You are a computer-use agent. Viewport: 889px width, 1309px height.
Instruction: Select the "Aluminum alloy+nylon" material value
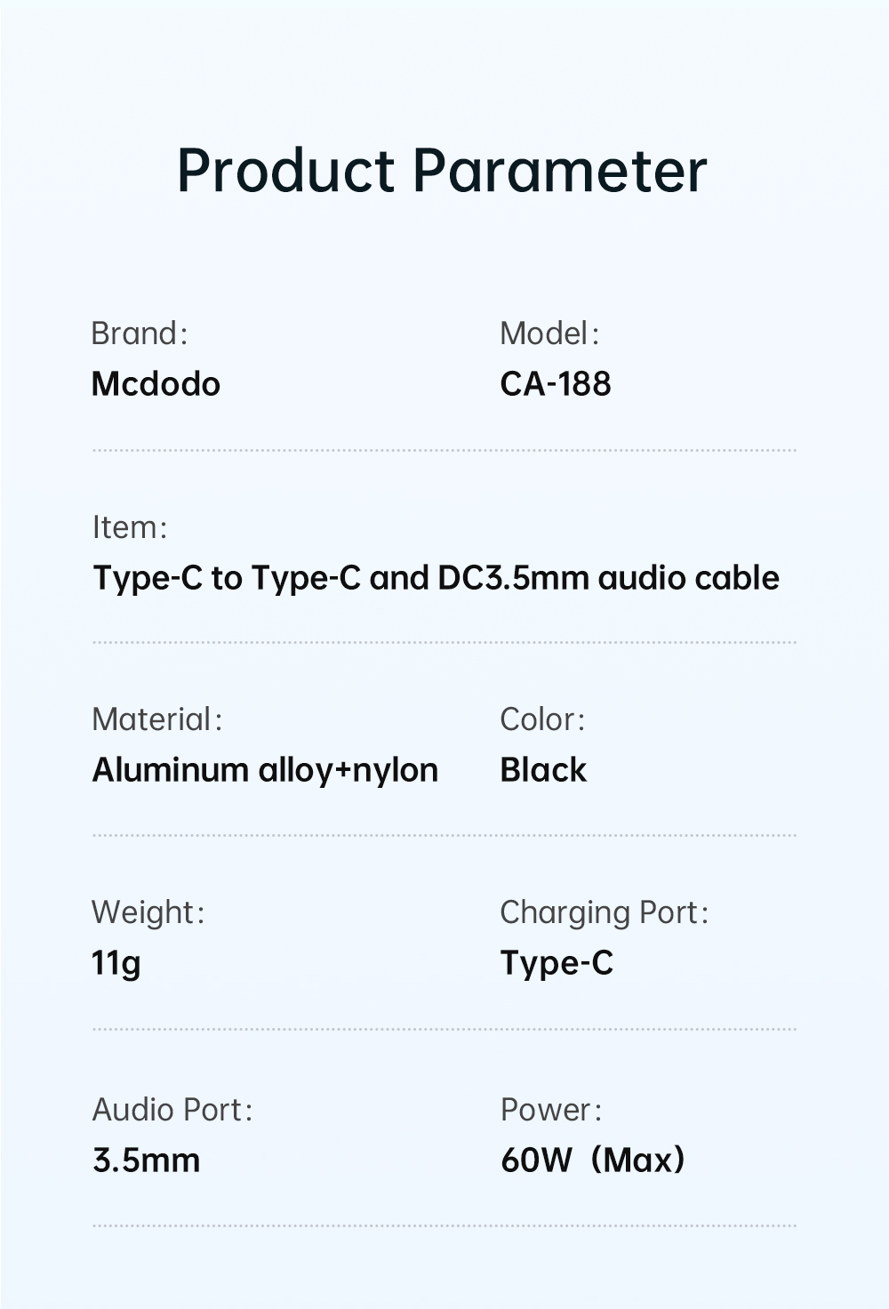pos(265,770)
